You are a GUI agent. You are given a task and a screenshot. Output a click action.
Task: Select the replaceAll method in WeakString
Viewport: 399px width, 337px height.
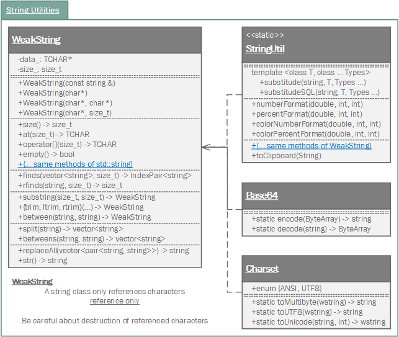point(103,250)
